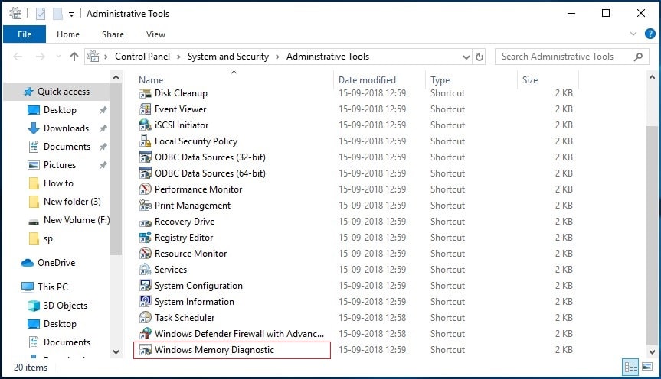Click the New folder quick access toolbar icon
This screenshot has height=379, width=661.
pyautogui.click(x=57, y=14)
